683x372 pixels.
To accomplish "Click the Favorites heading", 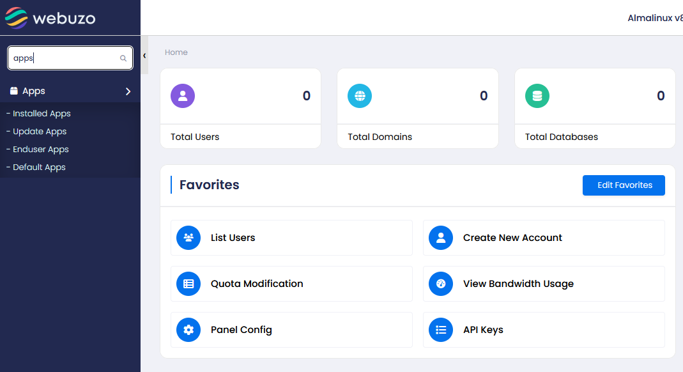I will click(209, 185).
